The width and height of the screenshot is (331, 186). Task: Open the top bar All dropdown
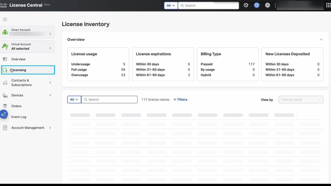click(171, 5)
